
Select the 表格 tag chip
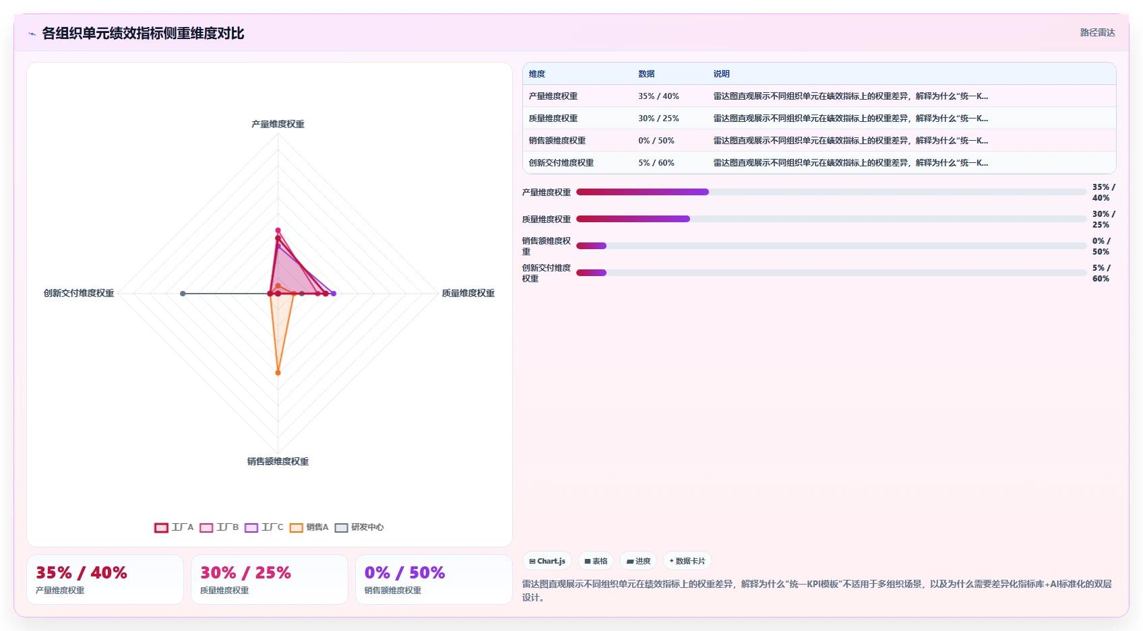pyautogui.click(x=596, y=561)
